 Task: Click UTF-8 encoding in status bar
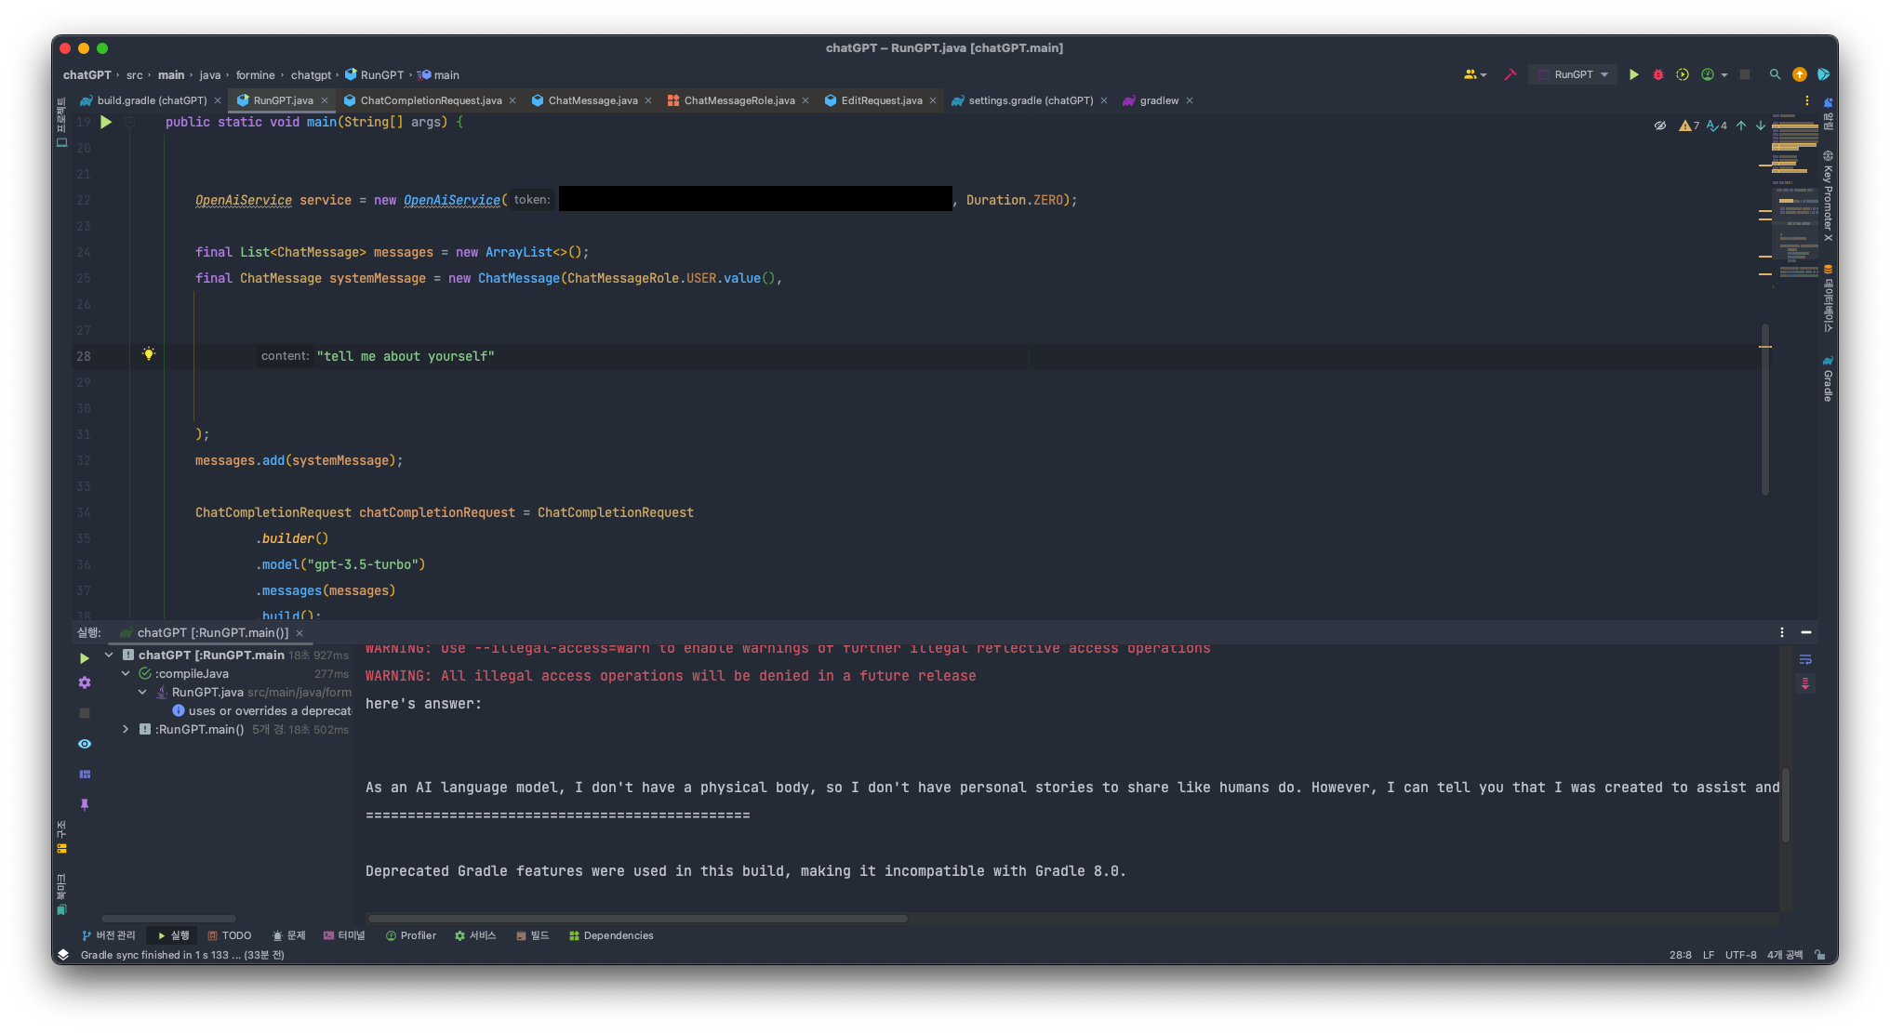point(1740,955)
